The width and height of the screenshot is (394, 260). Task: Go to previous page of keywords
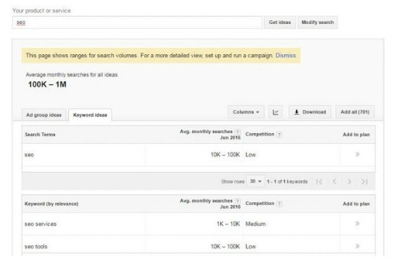334,182
